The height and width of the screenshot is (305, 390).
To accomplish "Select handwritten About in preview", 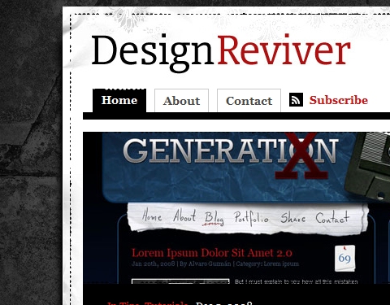I will 184,216.
